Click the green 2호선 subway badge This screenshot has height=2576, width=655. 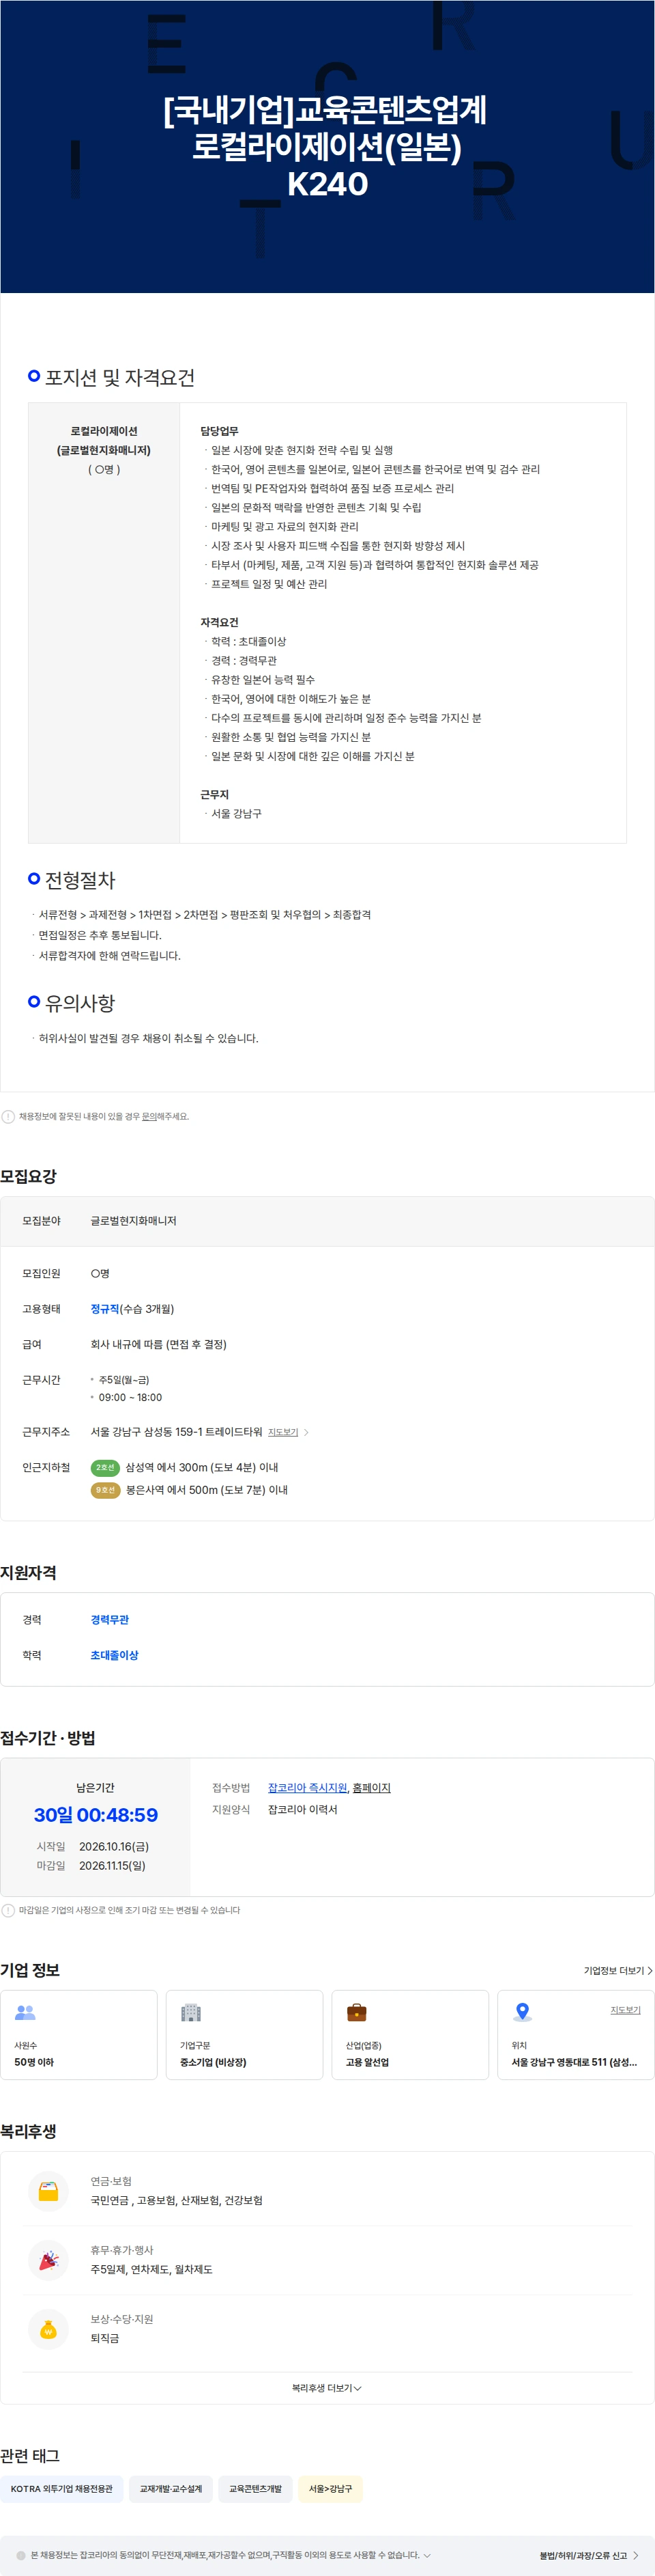[x=105, y=1467]
